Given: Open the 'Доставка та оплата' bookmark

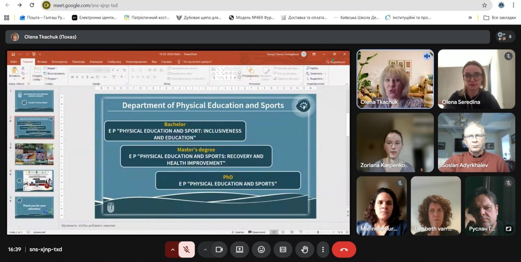Looking at the screenshot, I should click(304, 17).
